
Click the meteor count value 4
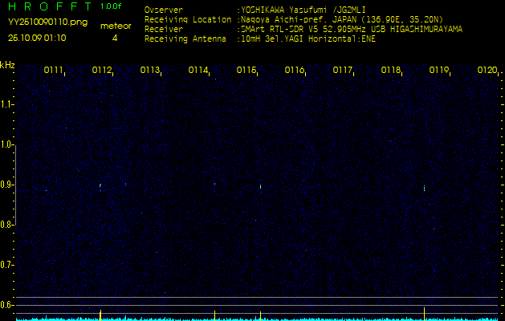tap(115, 38)
